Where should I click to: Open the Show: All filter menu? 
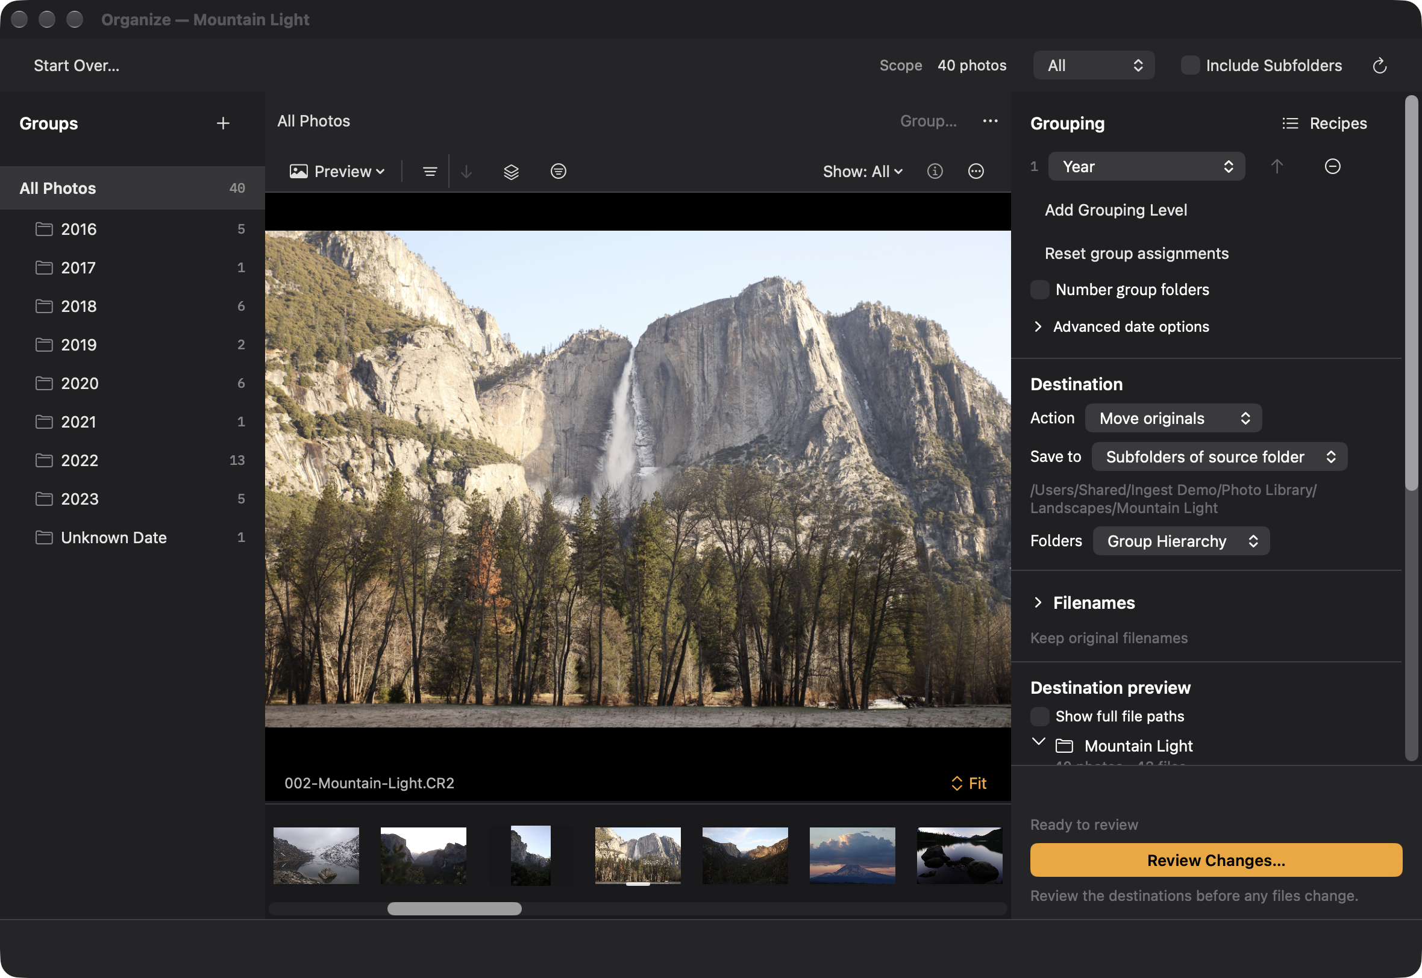click(862, 172)
